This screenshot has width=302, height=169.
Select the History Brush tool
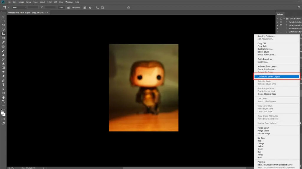pyautogui.click(x=3, y=59)
